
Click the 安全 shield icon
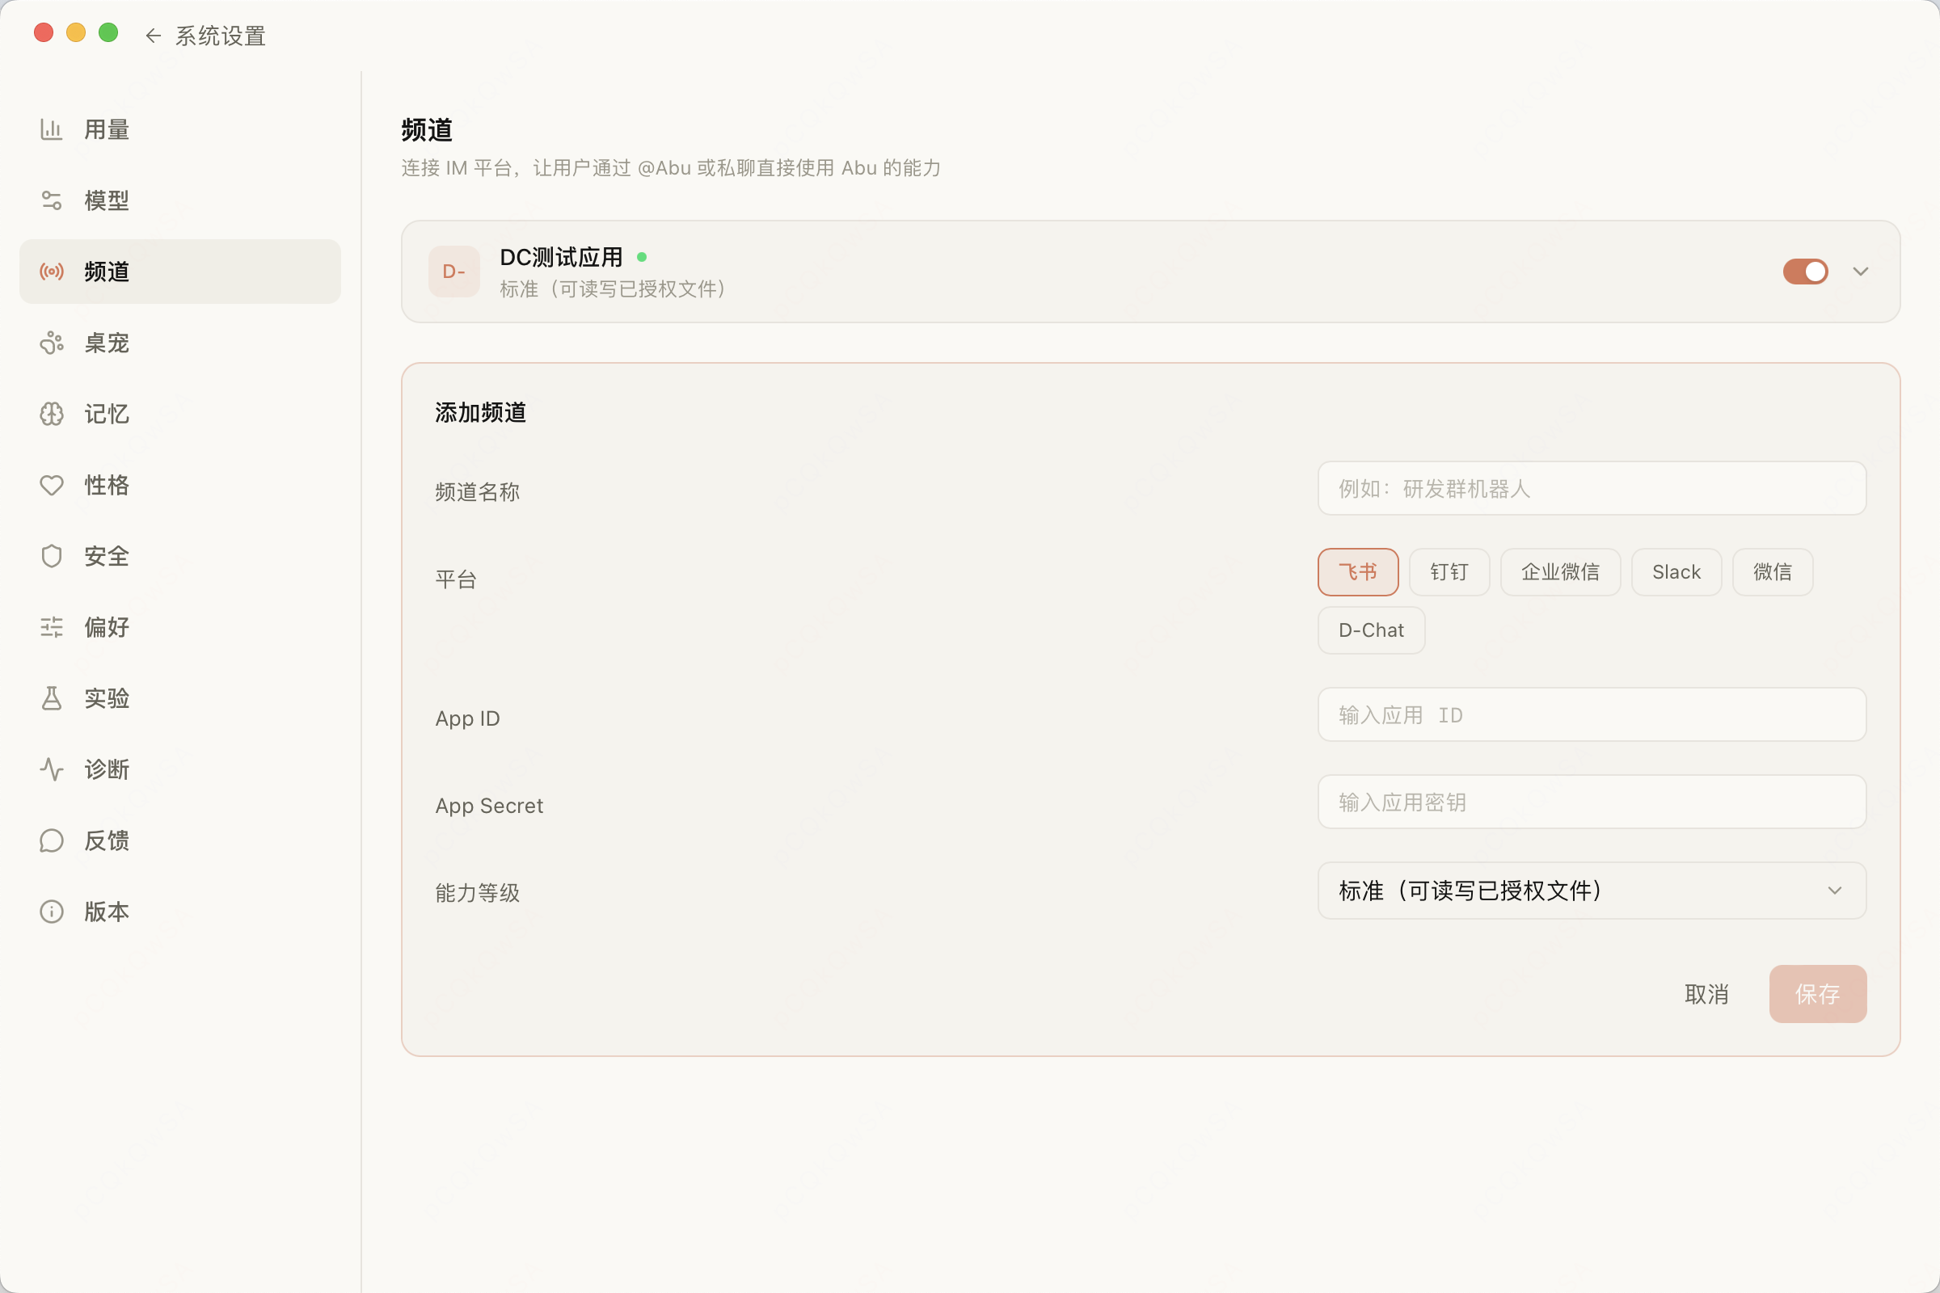pyautogui.click(x=51, y=556)
